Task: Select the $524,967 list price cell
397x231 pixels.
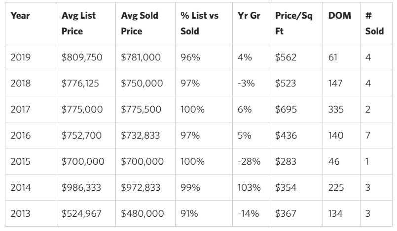Action: point(82,213)
